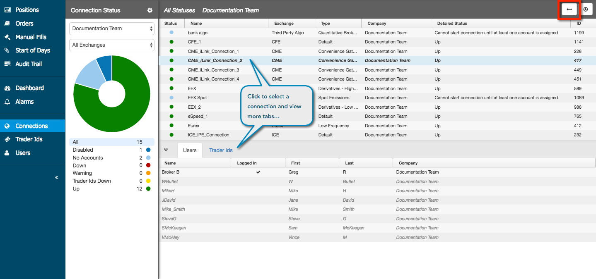Click EEX Spot light-blue status dot
Screen dimensions: 596x279
[x=171, y=98]
